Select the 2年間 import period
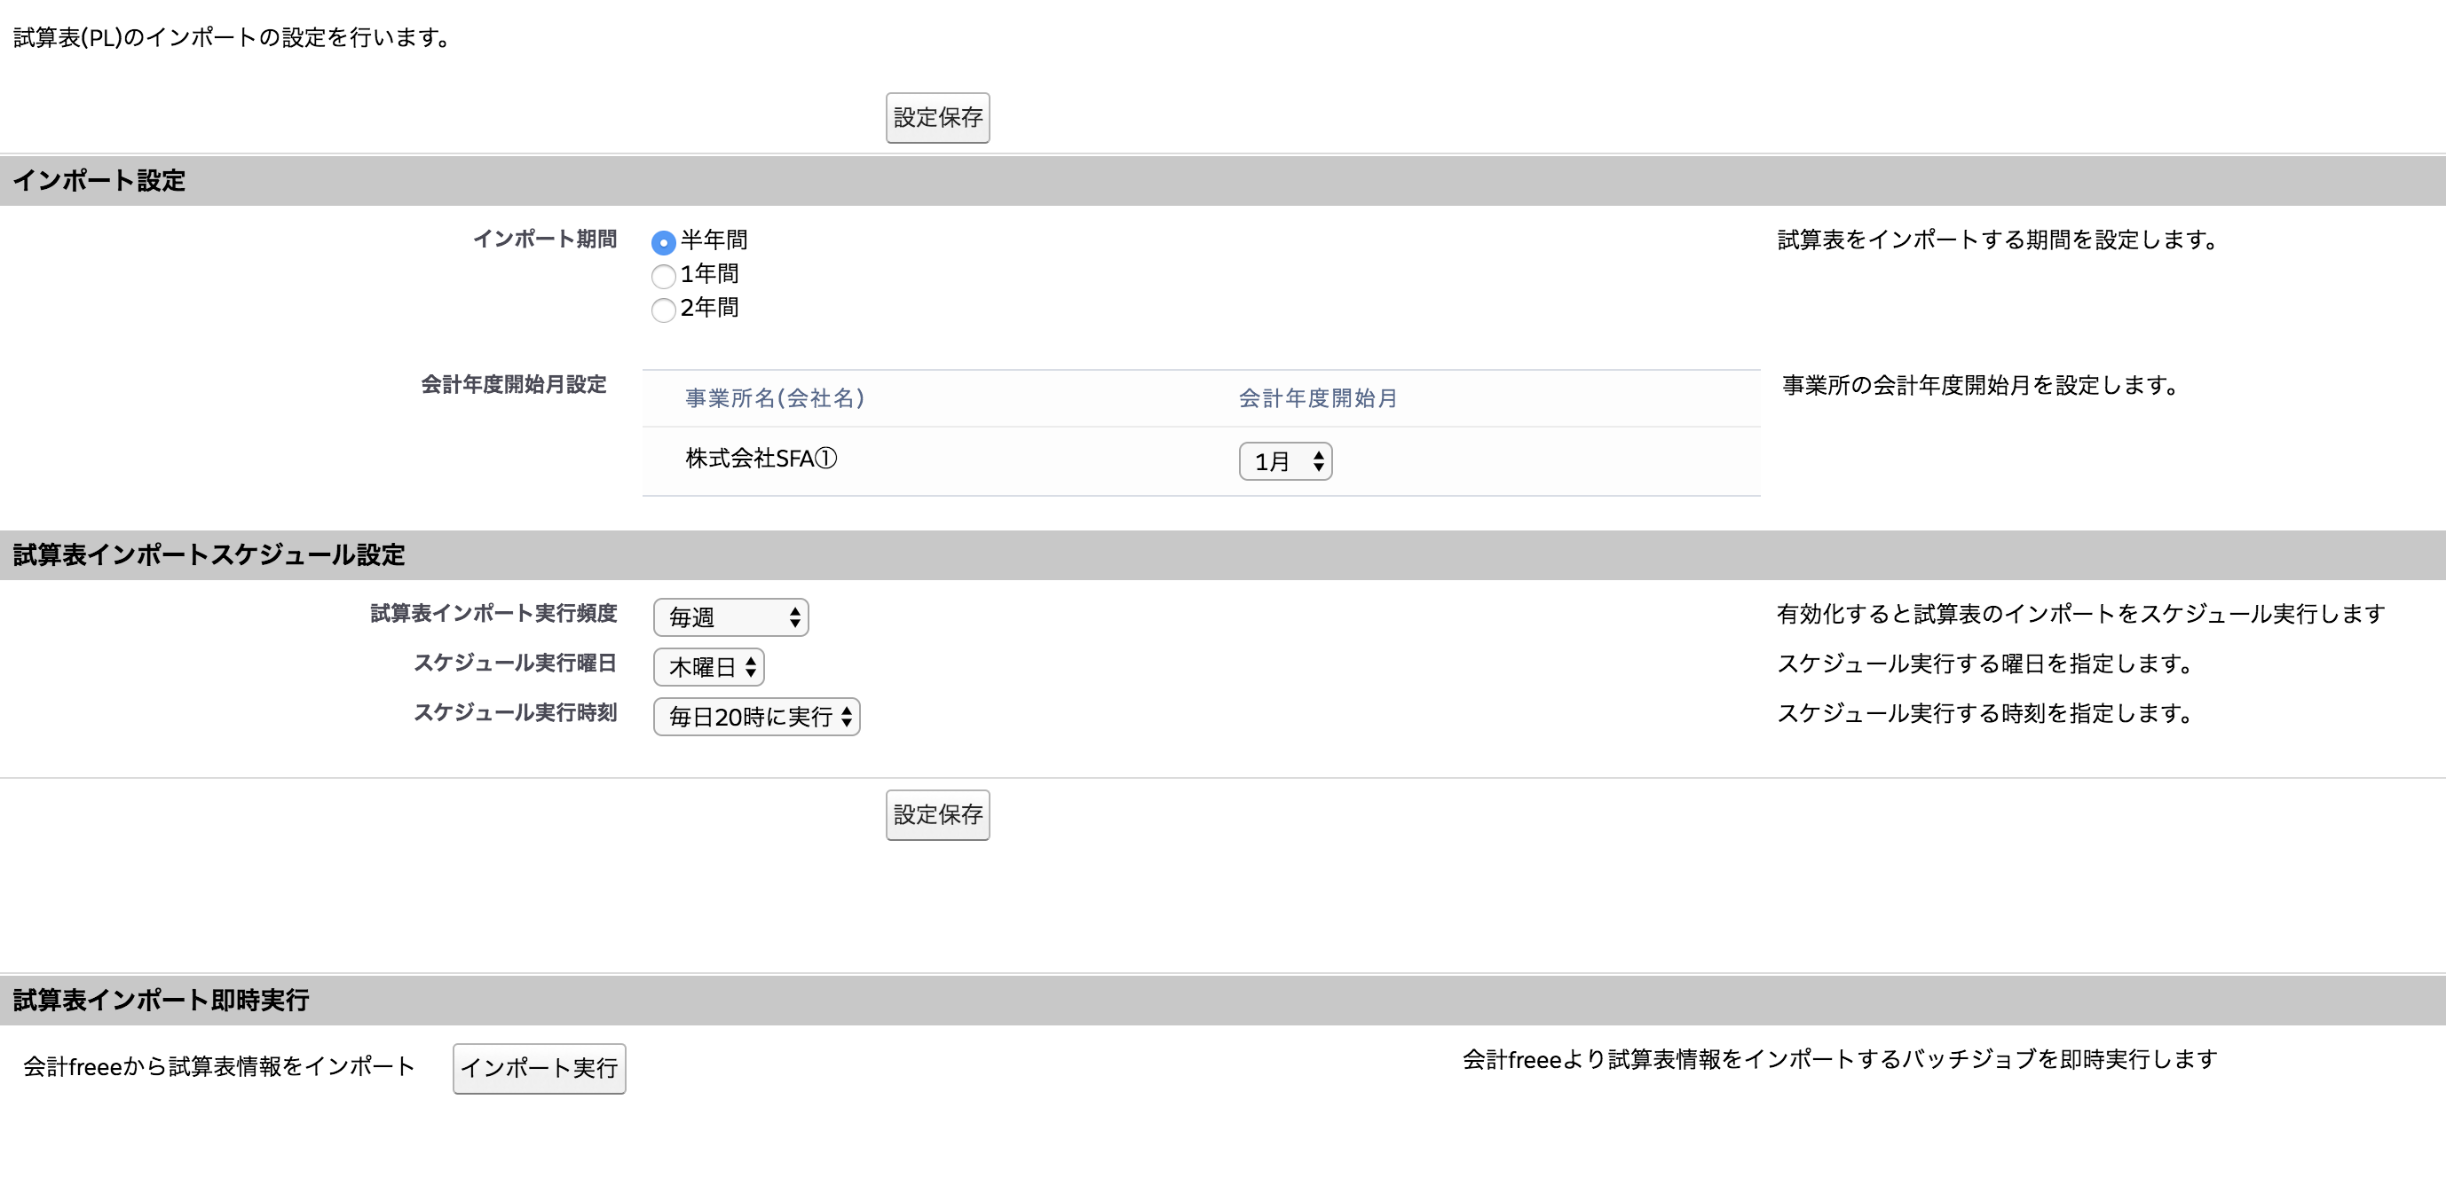This screenshot has height=1178, width=2446. point(663,310)
